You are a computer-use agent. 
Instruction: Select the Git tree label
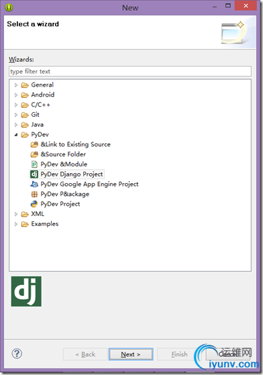point(35,115)
